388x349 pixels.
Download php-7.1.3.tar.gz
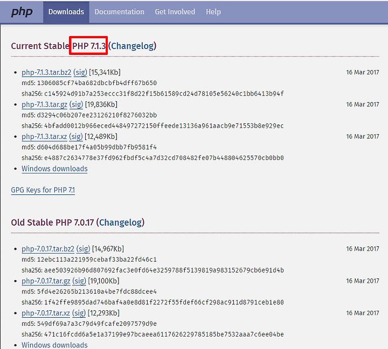click(44, 104)
